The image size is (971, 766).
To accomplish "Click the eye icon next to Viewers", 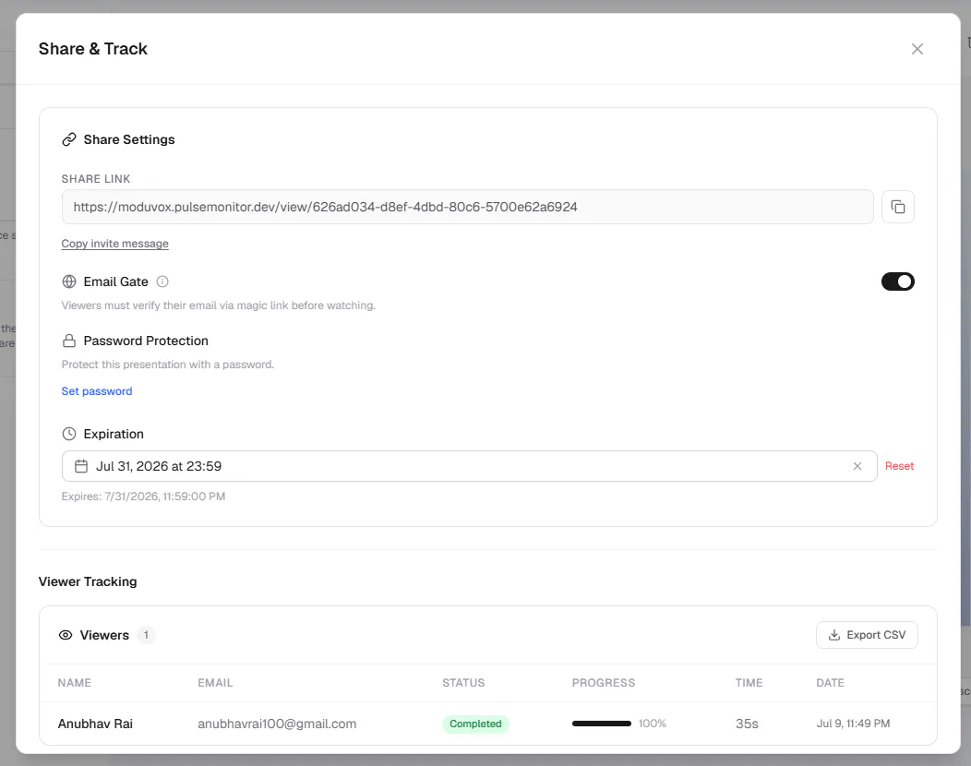I will tap(65, 635).
